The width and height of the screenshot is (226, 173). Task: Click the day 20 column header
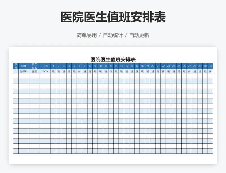pyautogui.click(x=153, y=66)
